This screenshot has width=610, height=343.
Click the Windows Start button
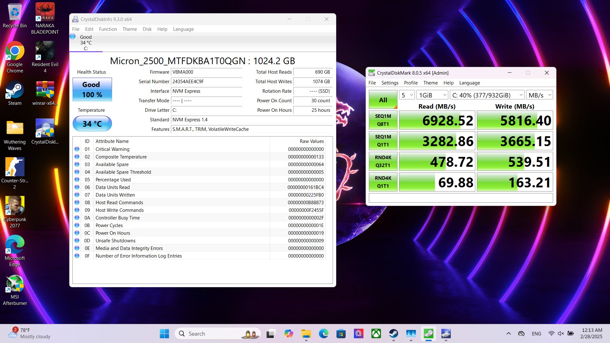pyautogui.click(x=164, y=334)
